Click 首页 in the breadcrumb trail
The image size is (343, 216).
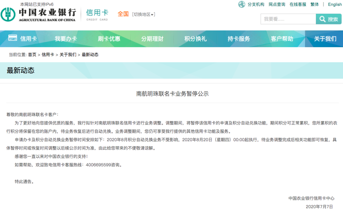pyautogui.click(x=33, y=54)
